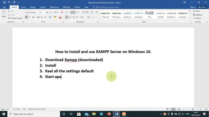Image resolution: width=209 pixels, height=117 pixels.
Task: Increase font size with Grow Font
Action: [x=48, y=12]
